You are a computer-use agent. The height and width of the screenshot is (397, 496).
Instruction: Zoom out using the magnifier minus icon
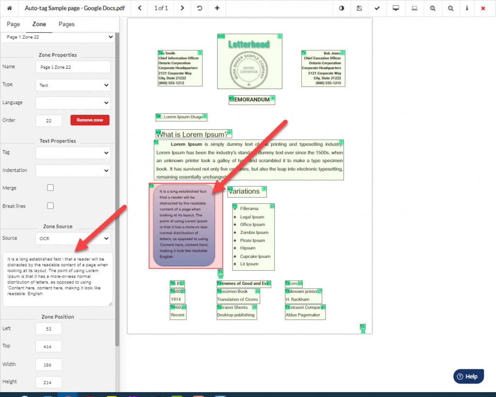[x=450, y=8]
